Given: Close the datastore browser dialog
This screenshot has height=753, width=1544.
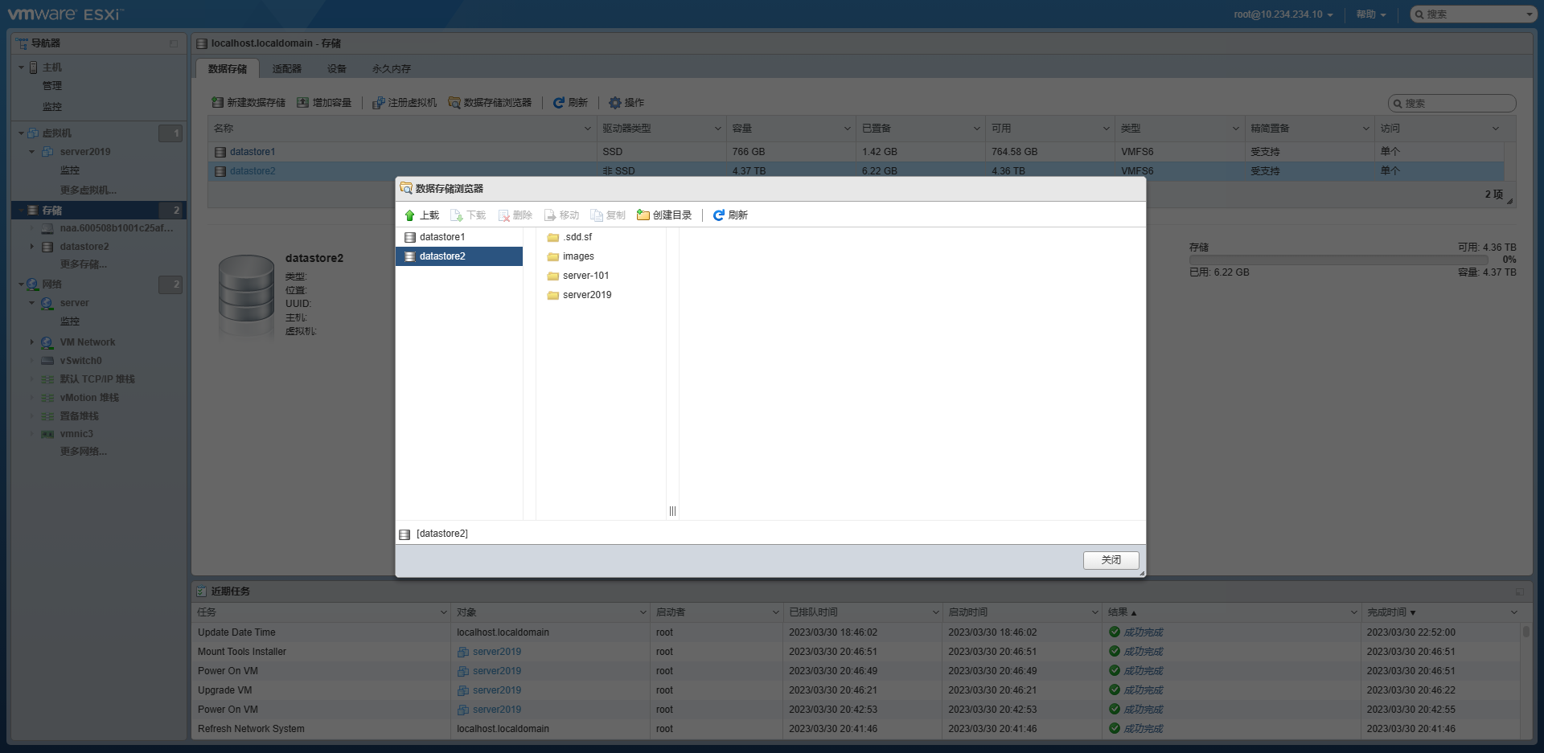Looking at the screenshot, I should tap(1111, 560).
